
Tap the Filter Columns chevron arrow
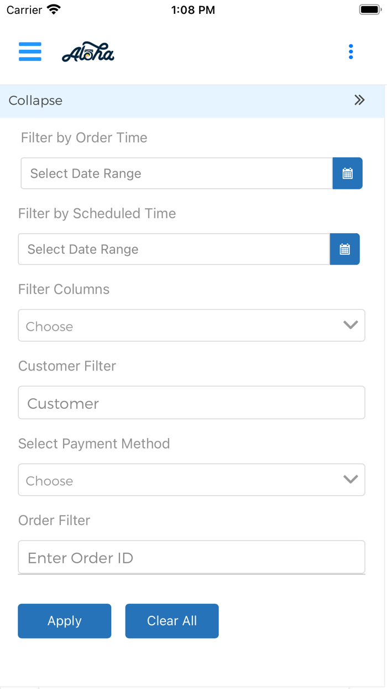tap(351, 325)
